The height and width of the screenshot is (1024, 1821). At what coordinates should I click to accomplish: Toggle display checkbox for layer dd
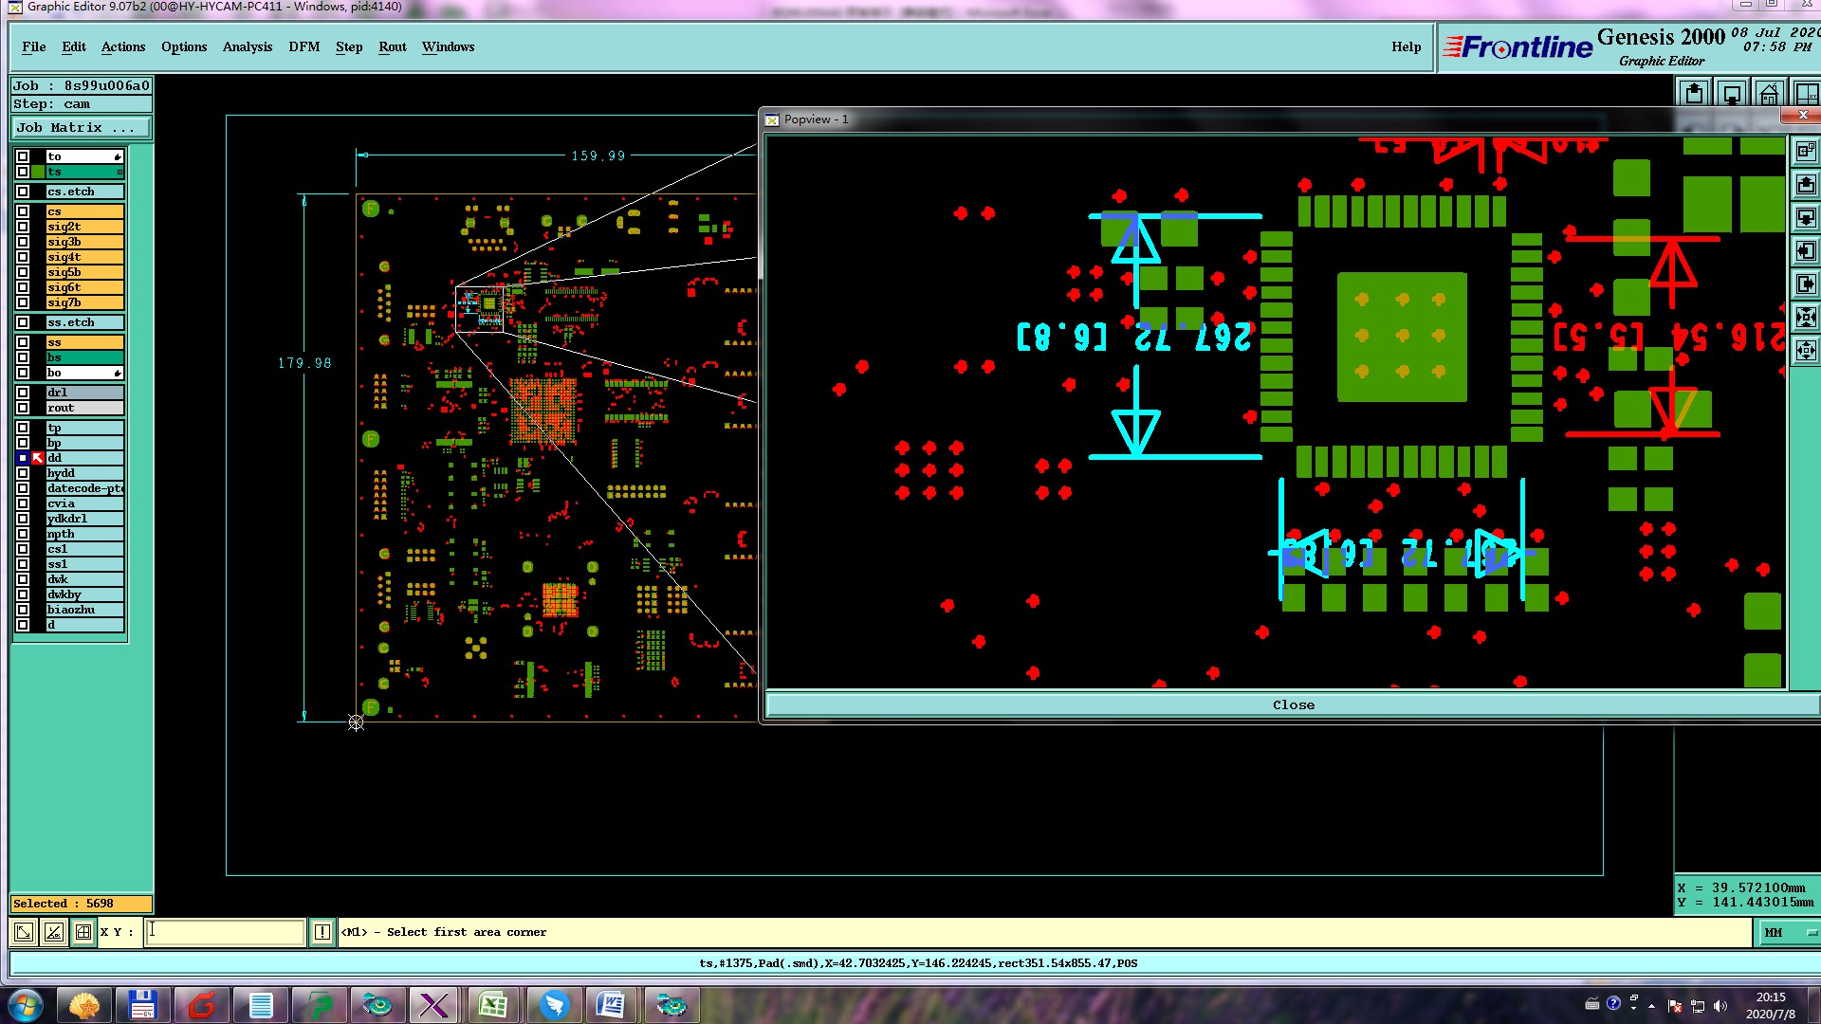coord(23,458)
